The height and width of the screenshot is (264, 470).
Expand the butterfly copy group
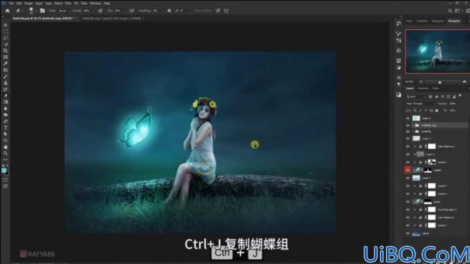413,125
